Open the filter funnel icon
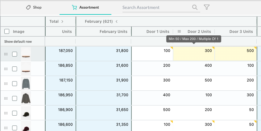 click(x=207, y=7)
